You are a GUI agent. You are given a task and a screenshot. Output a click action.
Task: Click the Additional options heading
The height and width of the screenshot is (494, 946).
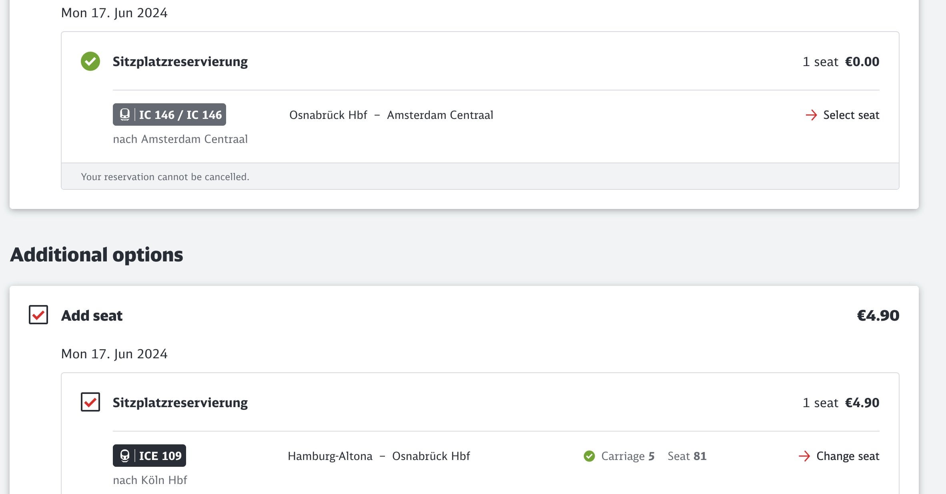[96, 255]
